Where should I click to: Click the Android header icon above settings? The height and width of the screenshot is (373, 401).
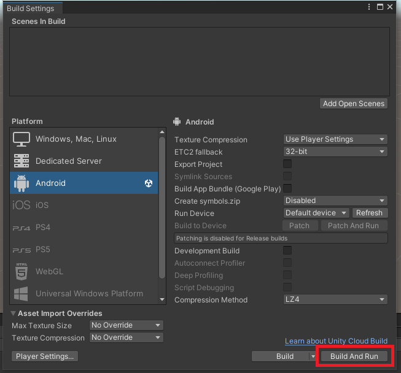pyautogui.click(x=177, y=121)
